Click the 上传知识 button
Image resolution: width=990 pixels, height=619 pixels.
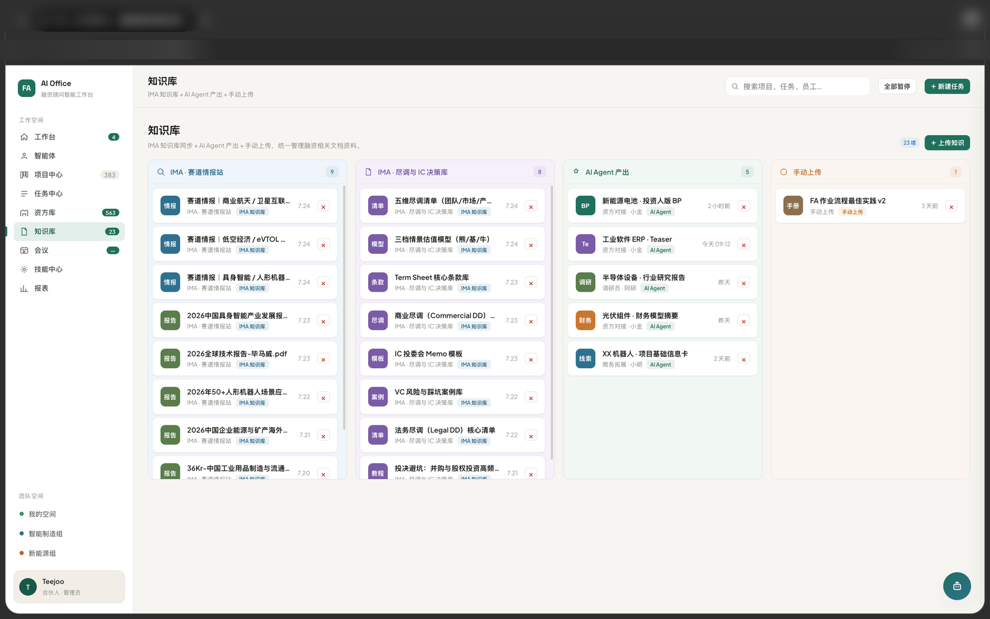(947, 142)
